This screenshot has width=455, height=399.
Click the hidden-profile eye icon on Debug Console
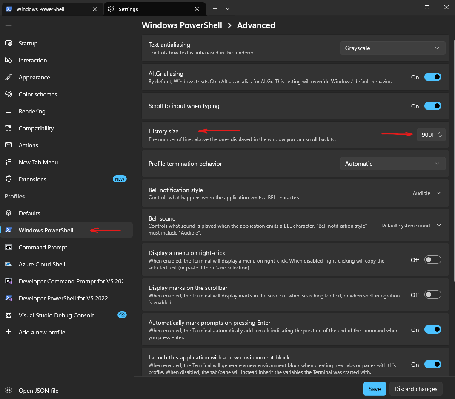click(122, 315)
